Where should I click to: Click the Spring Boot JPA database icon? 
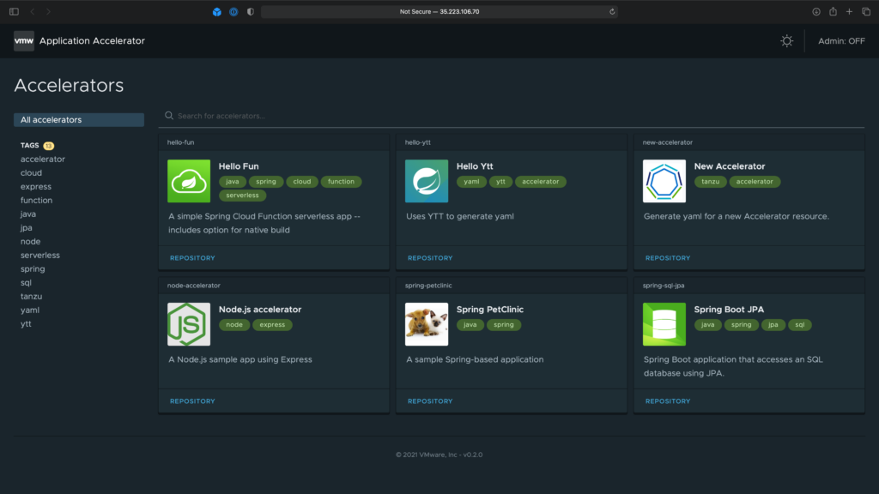[x=664, y=324]
